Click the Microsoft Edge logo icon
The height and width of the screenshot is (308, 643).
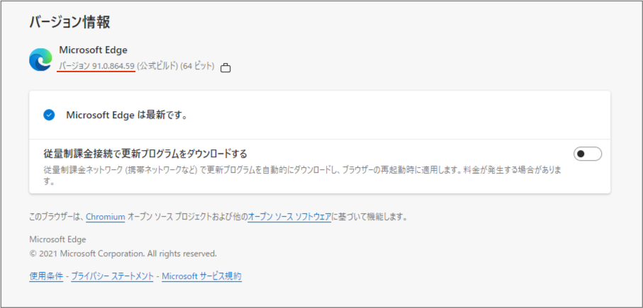point(40,59)
